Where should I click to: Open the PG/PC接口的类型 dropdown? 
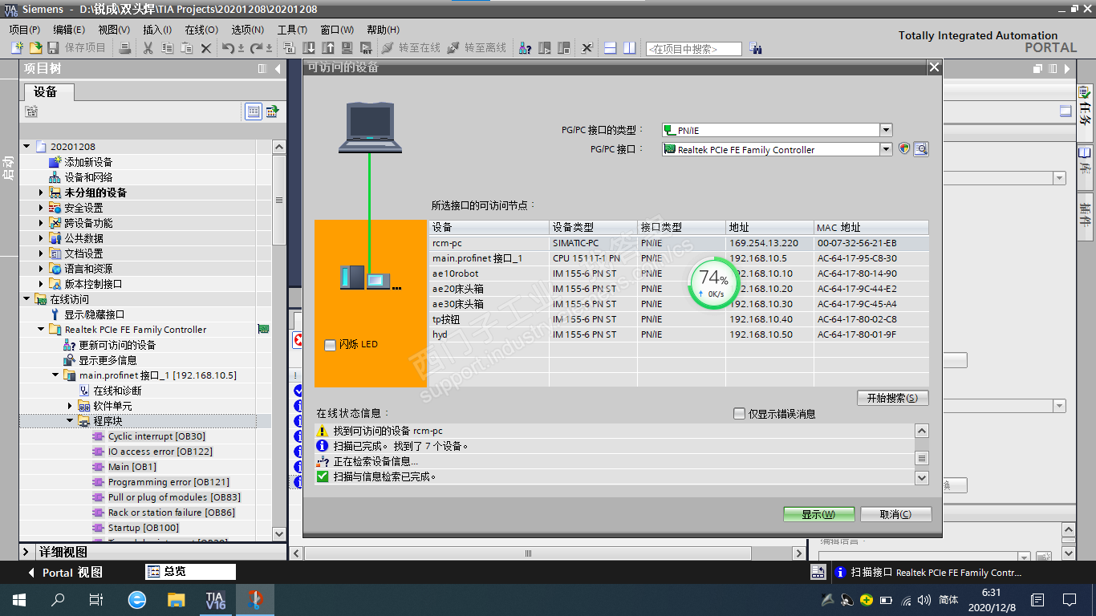[x=886, y=130]
